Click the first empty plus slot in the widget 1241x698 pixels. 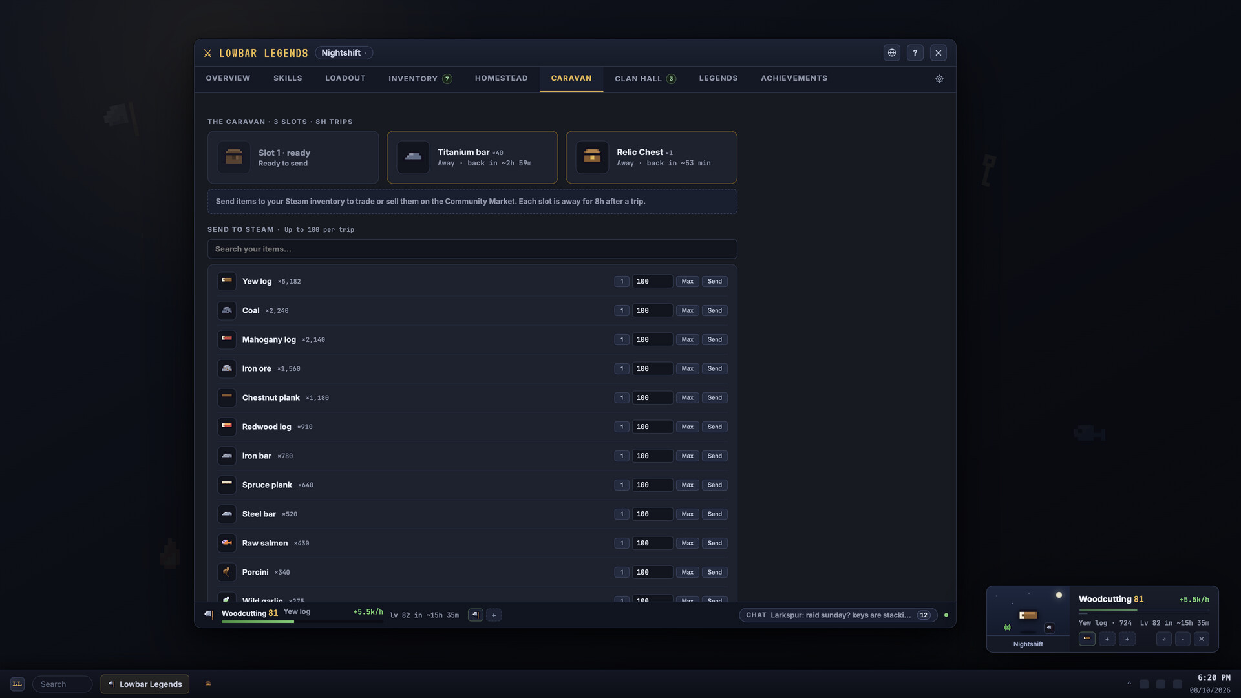point(1107,639)
